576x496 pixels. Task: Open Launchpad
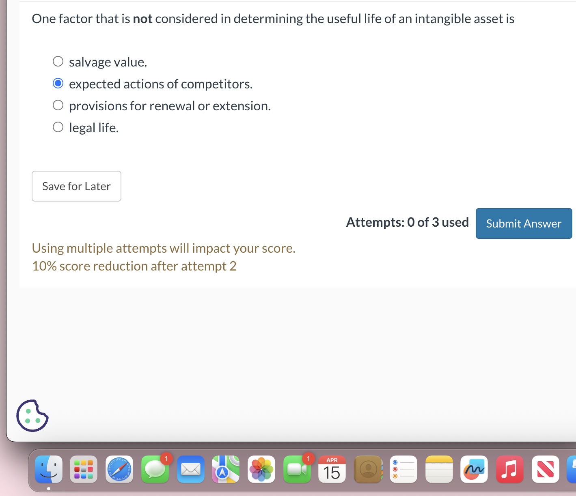[x=83, y=470]
